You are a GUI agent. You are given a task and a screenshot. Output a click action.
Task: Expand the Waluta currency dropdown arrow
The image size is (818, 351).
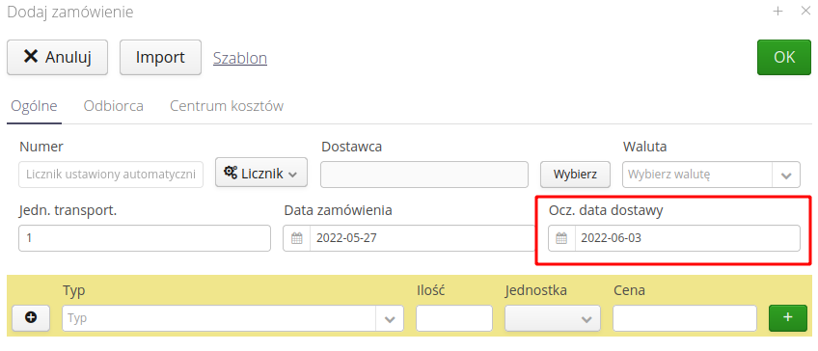coord(786,175)
